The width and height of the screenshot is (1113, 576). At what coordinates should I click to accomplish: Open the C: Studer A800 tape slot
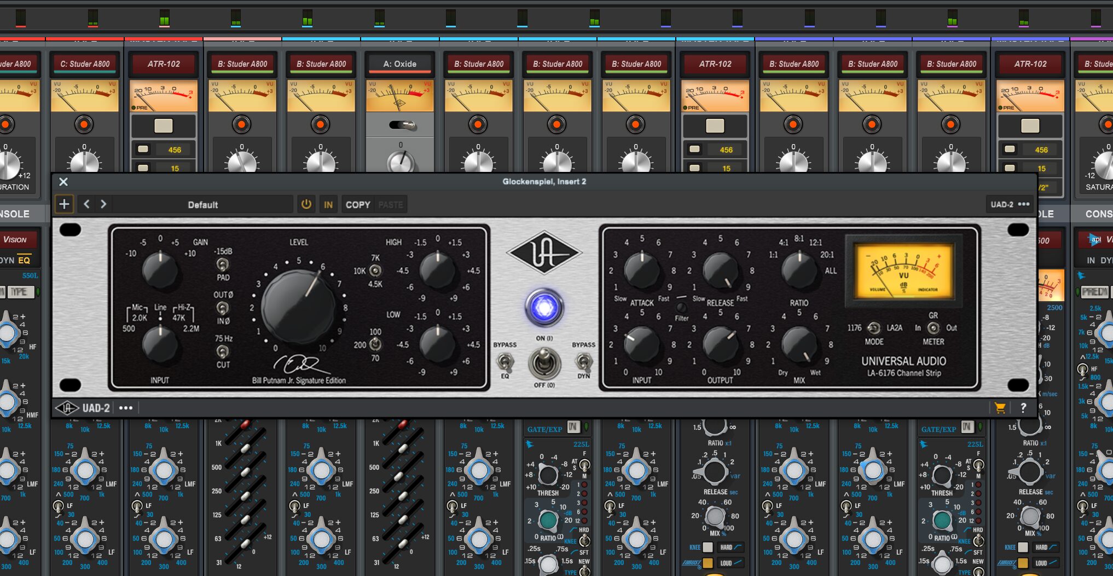pos(84,64)
